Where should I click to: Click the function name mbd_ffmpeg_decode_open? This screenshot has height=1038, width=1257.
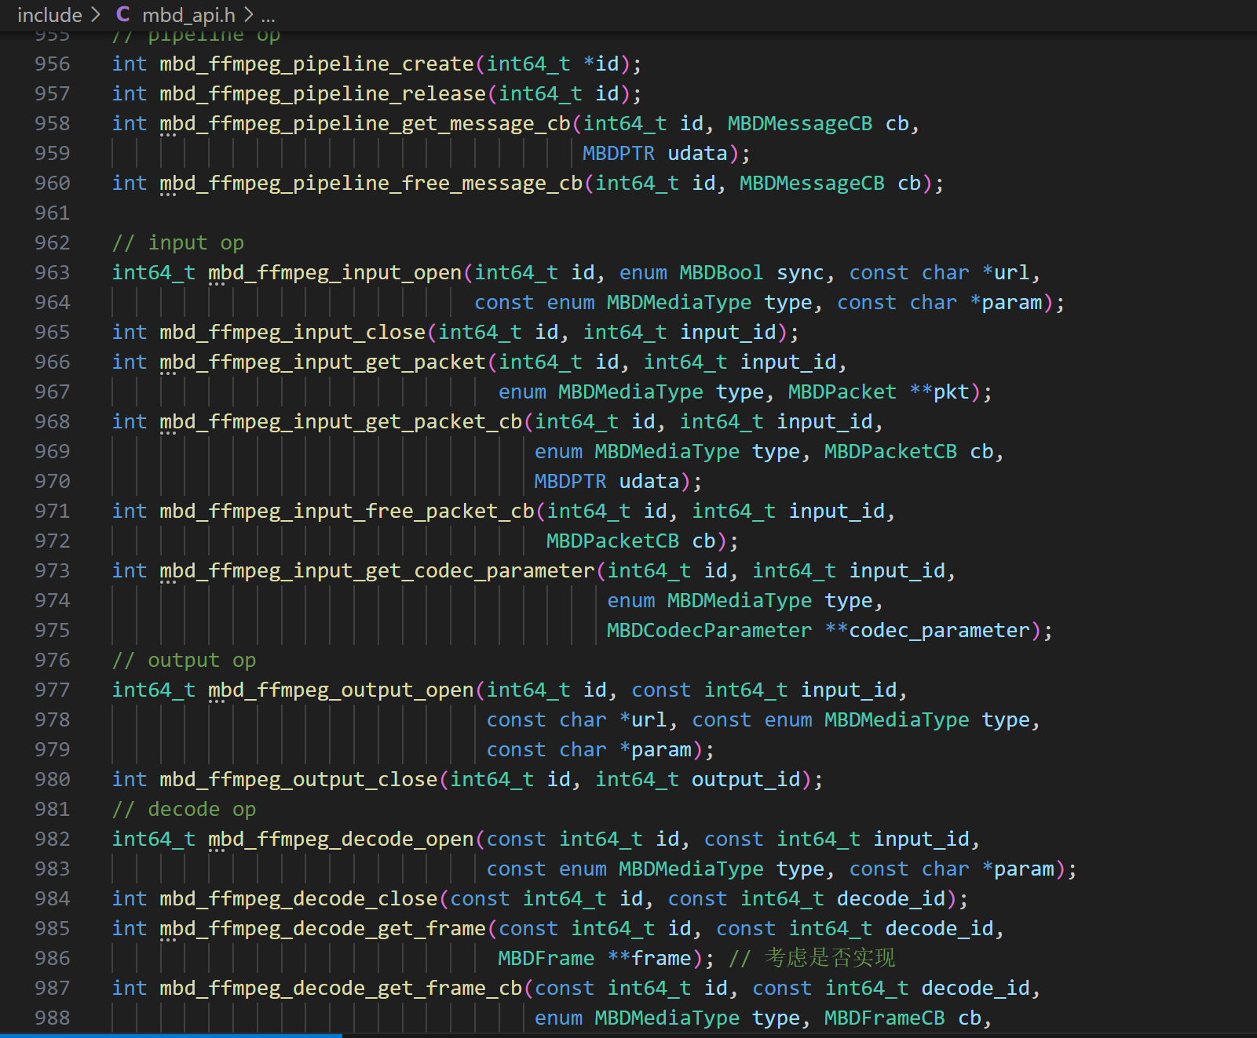pyautogui.click(x=341, y=839)
